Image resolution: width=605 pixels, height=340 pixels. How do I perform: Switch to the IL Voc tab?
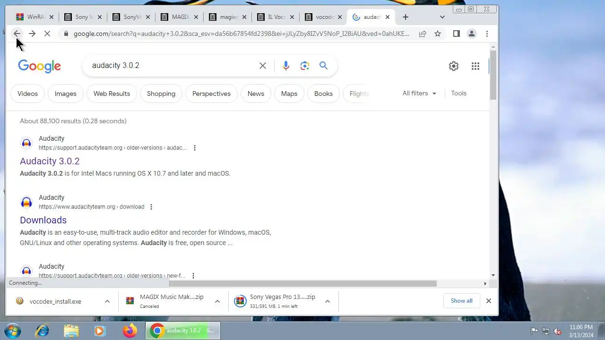(276, 17)
